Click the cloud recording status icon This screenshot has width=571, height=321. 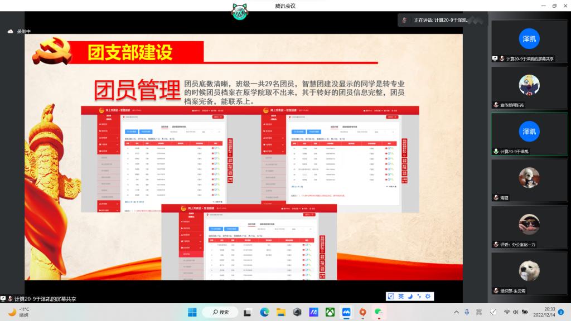pos(10,32)
